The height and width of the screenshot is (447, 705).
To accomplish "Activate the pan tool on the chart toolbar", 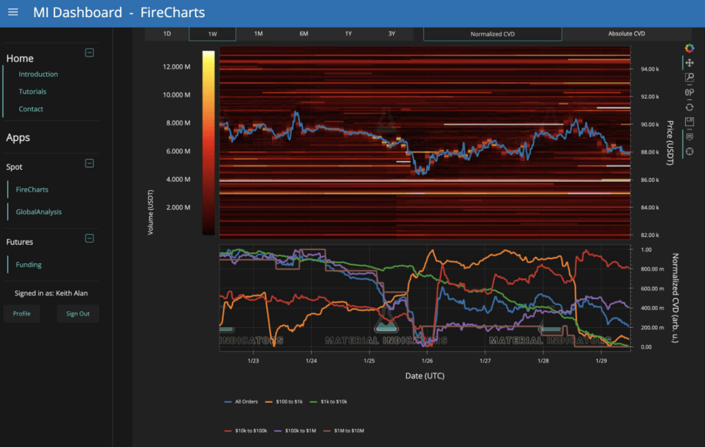I will click(690, 63).
